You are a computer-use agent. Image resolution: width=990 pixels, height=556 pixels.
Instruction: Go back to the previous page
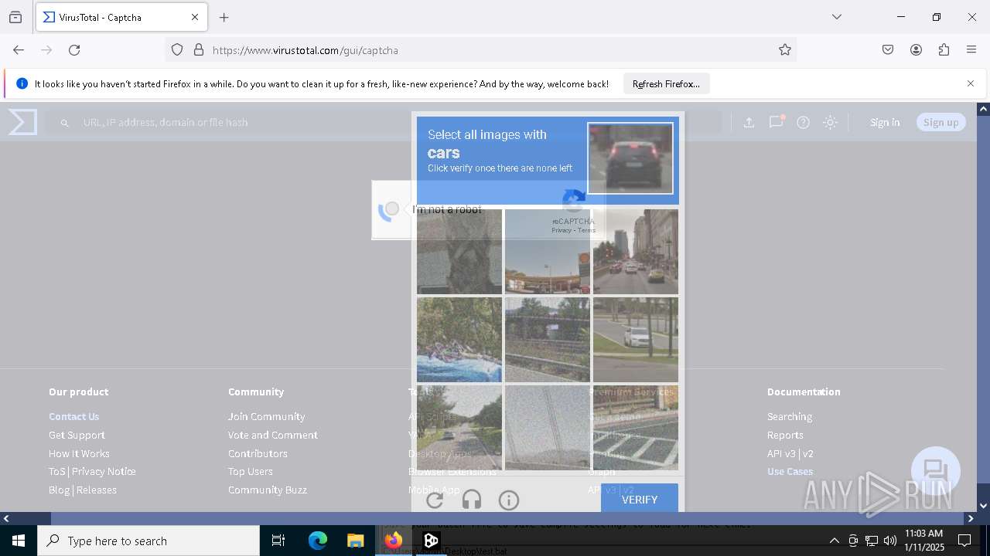19,50
